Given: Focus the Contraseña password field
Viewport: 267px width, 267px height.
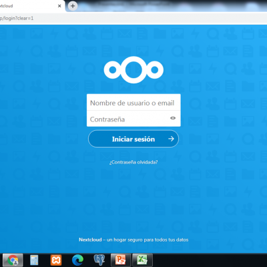Looking at the screenshot, I should click(x=133, y=119).
